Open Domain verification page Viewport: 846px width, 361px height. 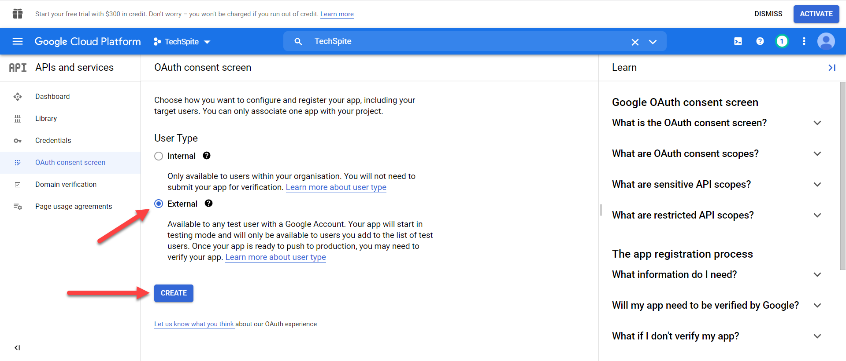66,185
